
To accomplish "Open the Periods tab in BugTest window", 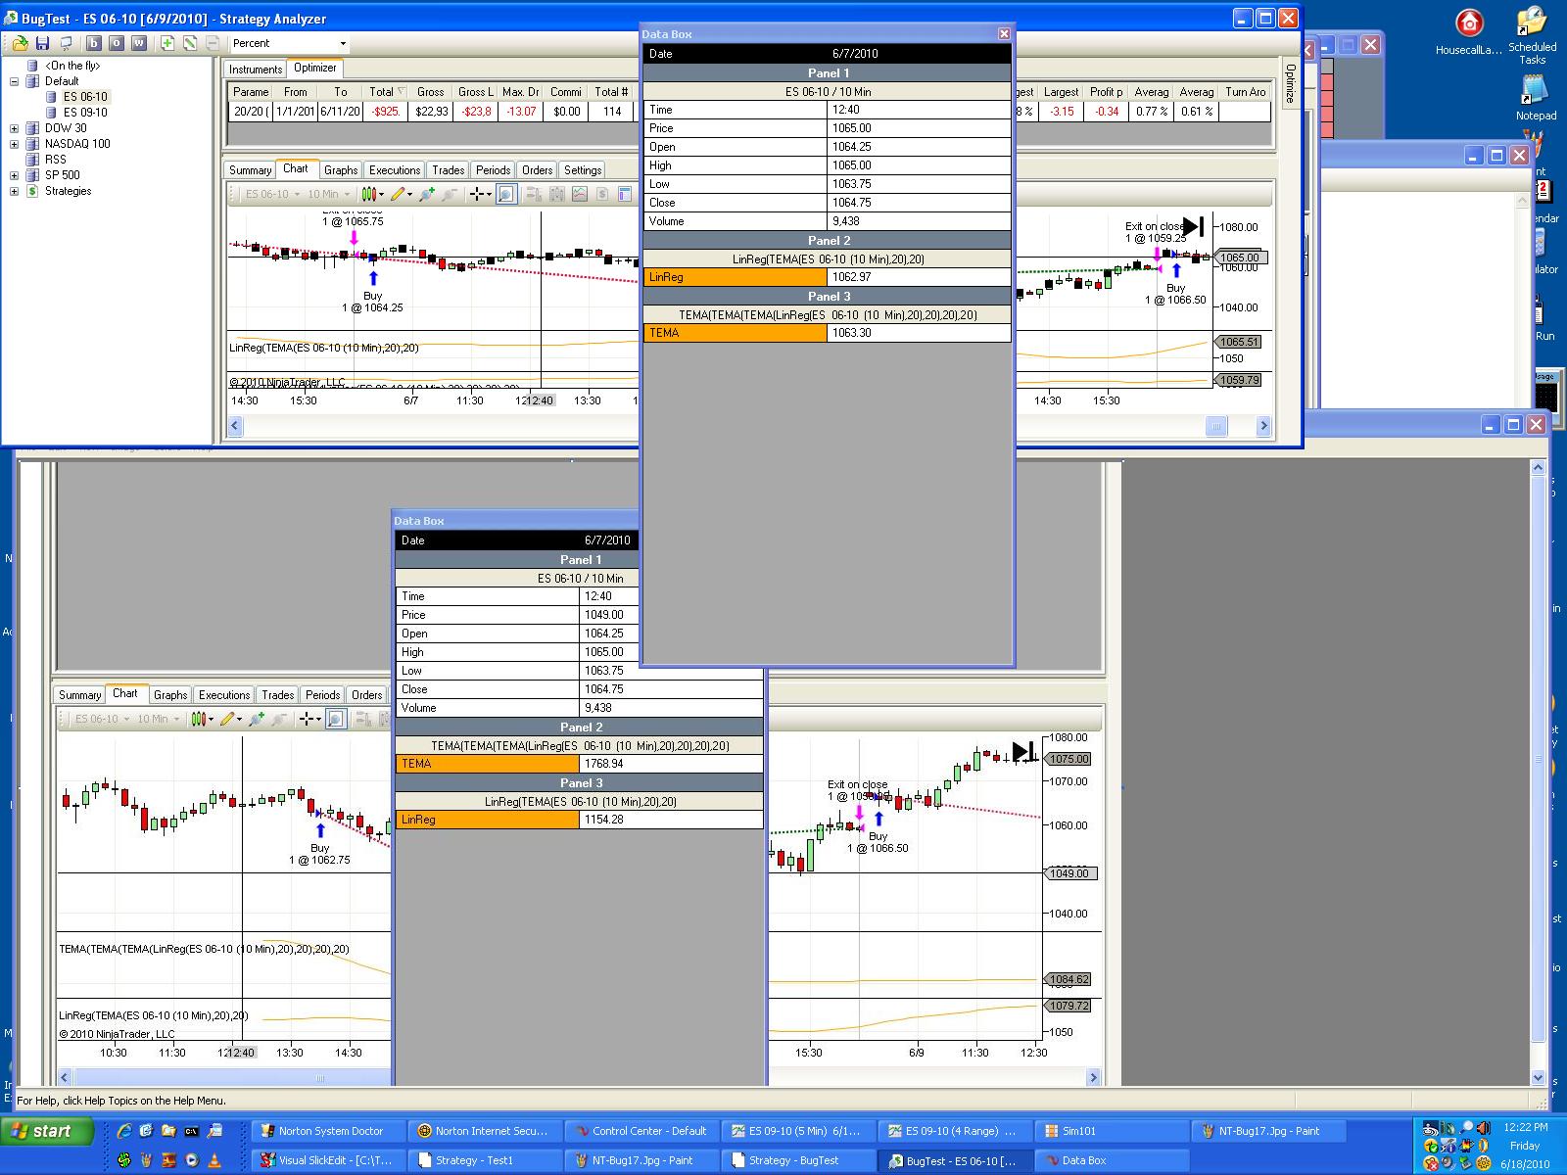I will point(494,170).
